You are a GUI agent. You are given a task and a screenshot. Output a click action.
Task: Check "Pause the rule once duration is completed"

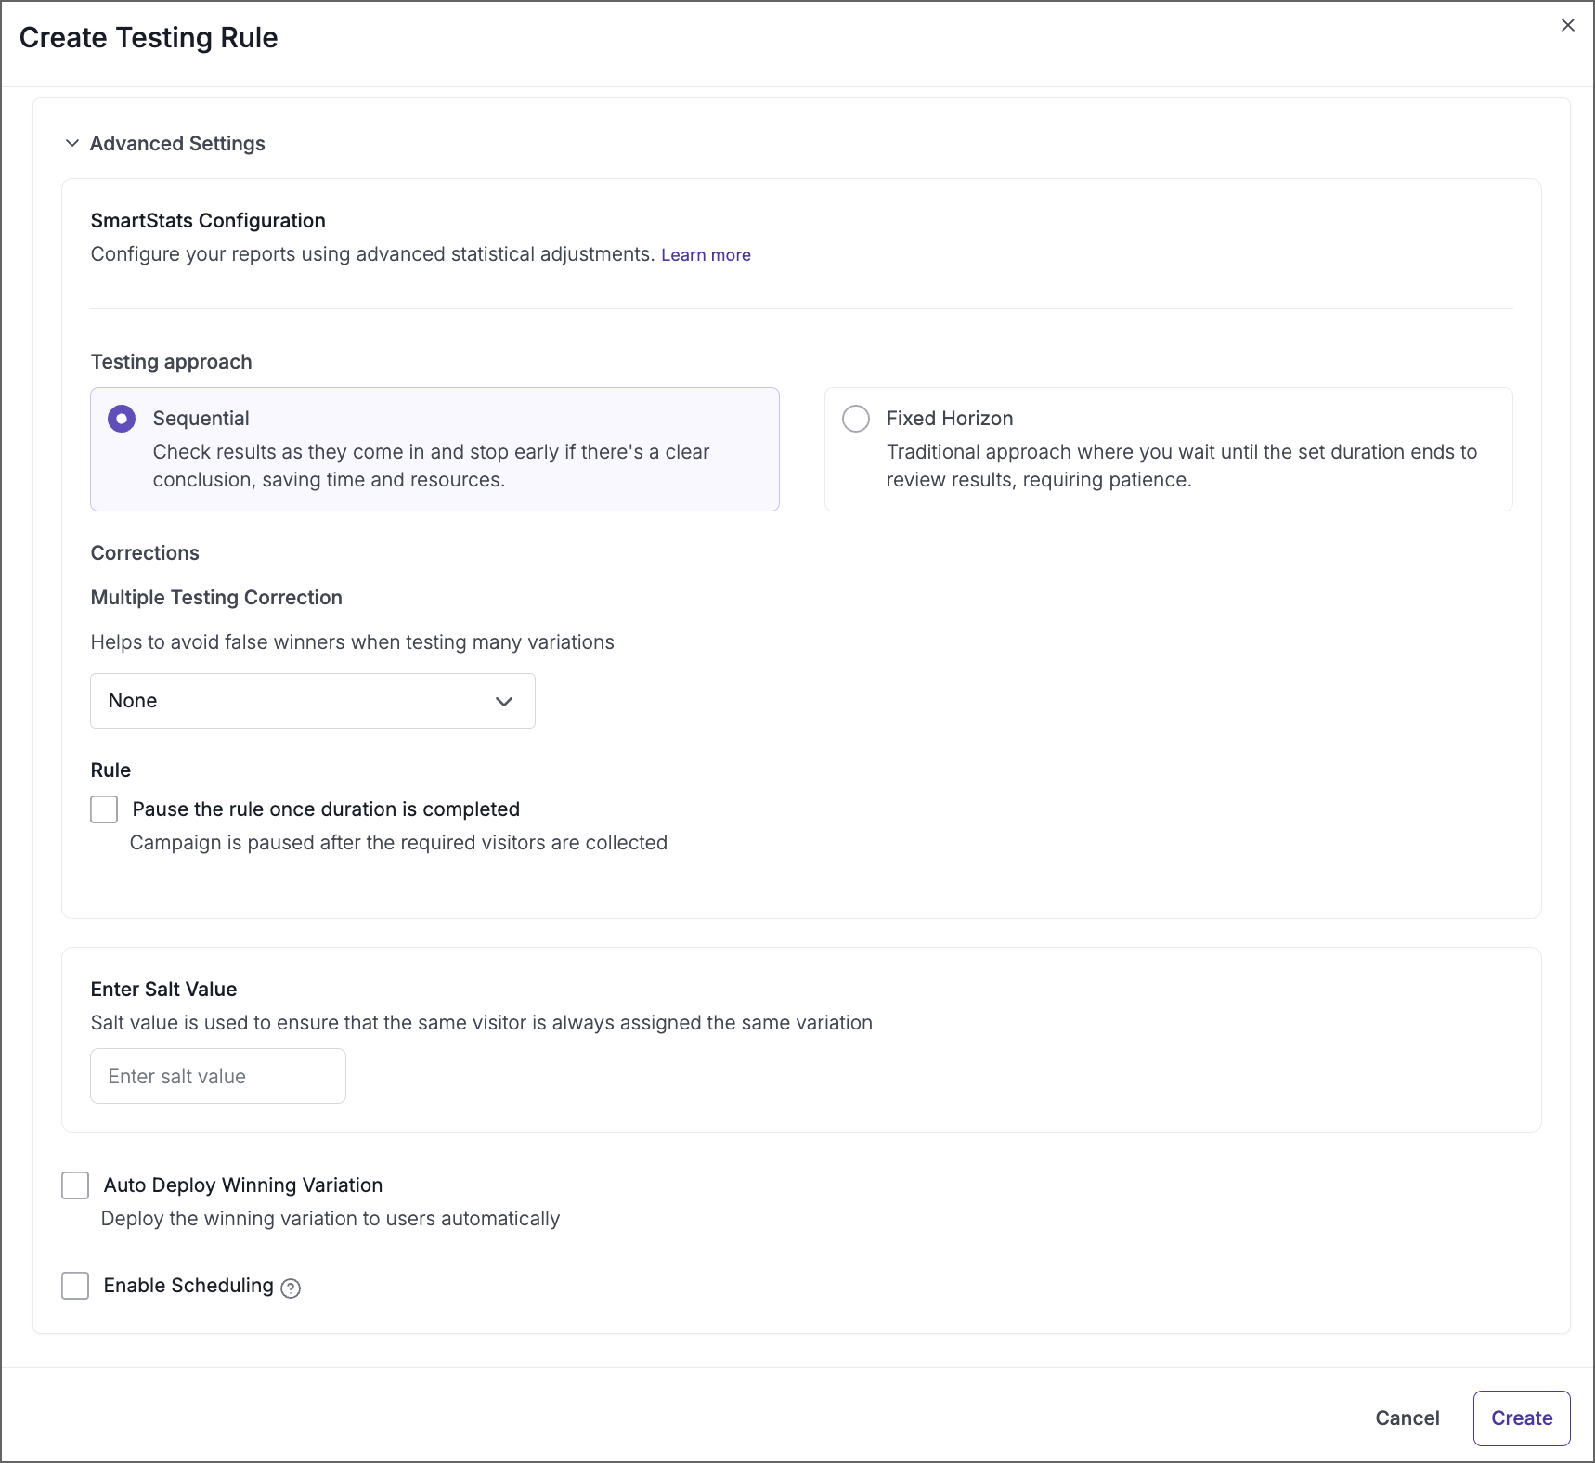tap(103, 809)
